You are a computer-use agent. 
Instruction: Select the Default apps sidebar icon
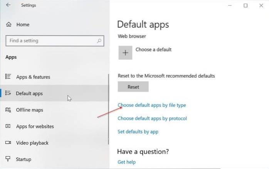click(x=8, y=93)
